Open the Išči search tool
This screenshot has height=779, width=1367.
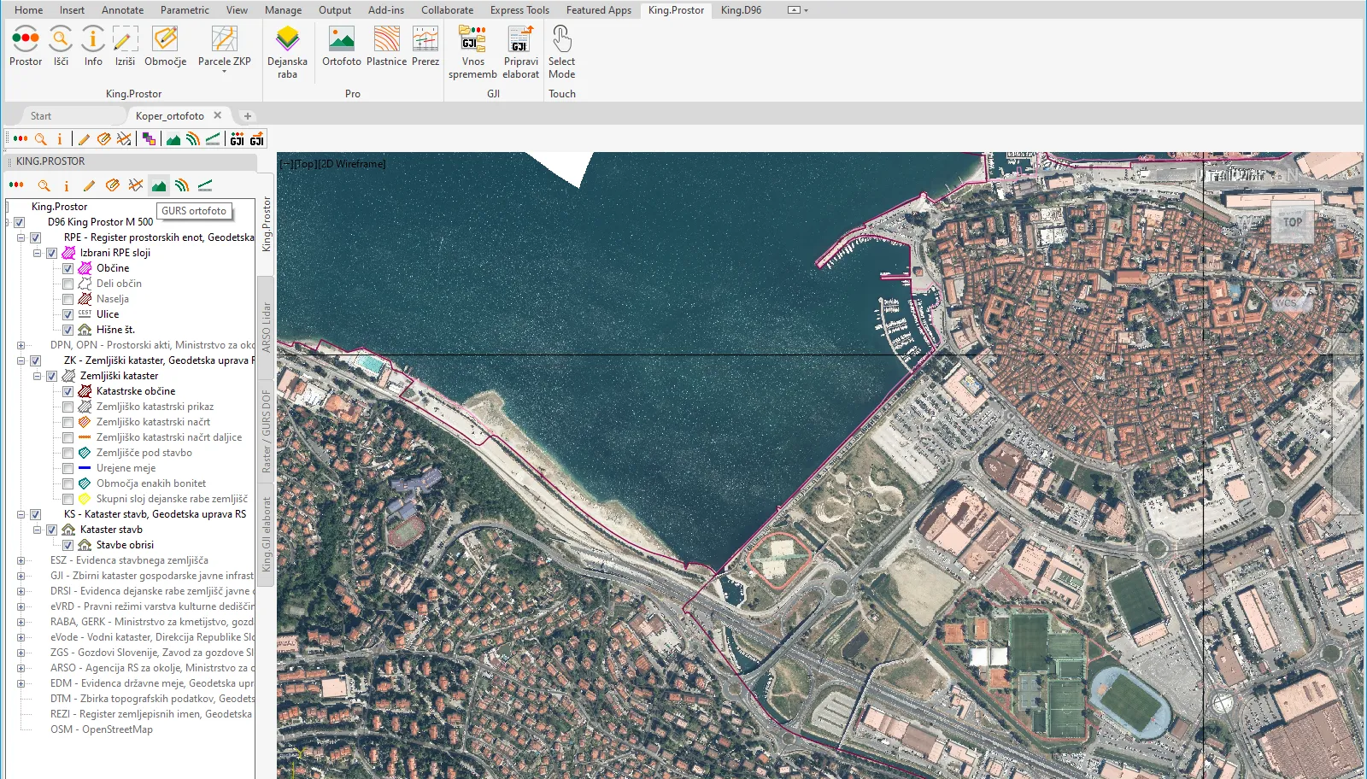61,39
